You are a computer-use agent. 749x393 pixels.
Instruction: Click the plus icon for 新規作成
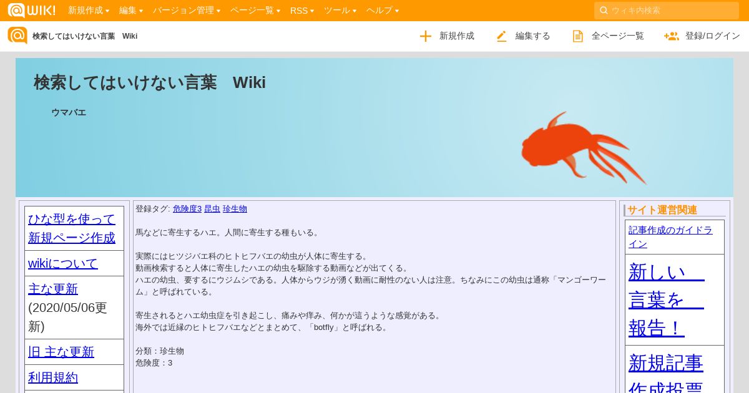(426, 36)
